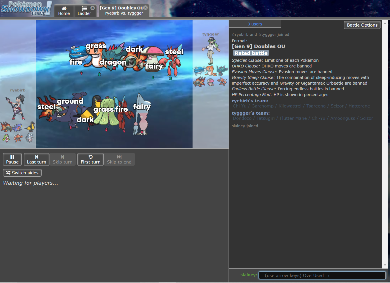The width and height of the screenshot is (390, 283).
Task: Click Tatsugiri in tyggger's team list
Action: pos(265,118)
